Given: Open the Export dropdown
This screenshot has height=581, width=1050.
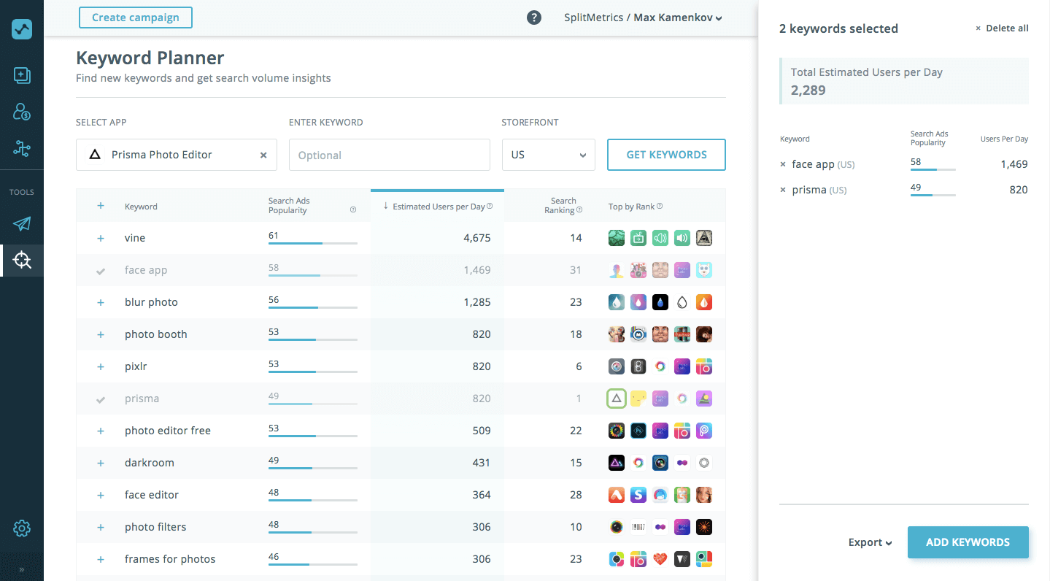Looking at the screenshot, I should pos(870,542).
